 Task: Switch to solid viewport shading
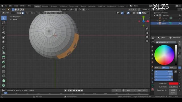point(140,13)
